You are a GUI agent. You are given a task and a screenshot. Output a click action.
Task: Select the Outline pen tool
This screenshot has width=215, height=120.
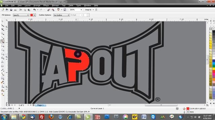(x=2, y=86)
